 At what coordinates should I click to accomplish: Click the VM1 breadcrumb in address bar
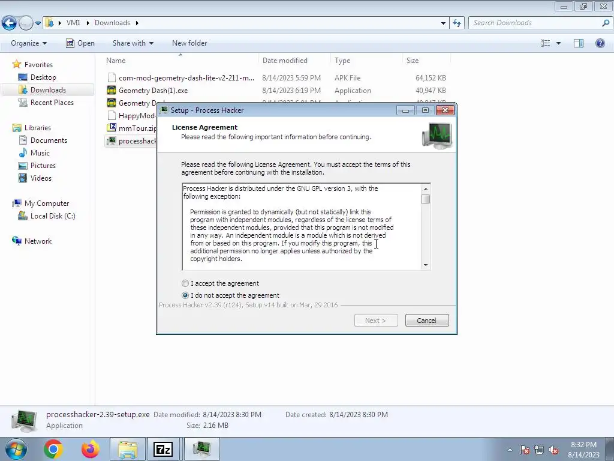coord(73,23)
